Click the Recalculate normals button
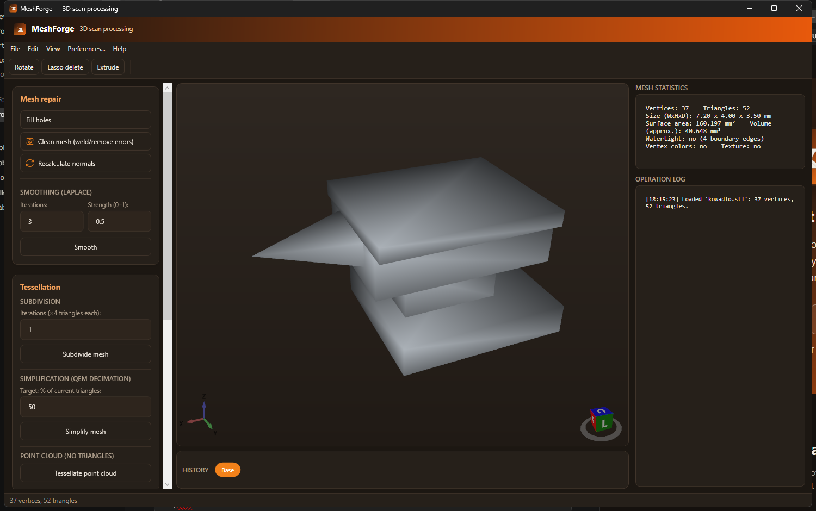 pyautogui.click(x=85, y=163)
